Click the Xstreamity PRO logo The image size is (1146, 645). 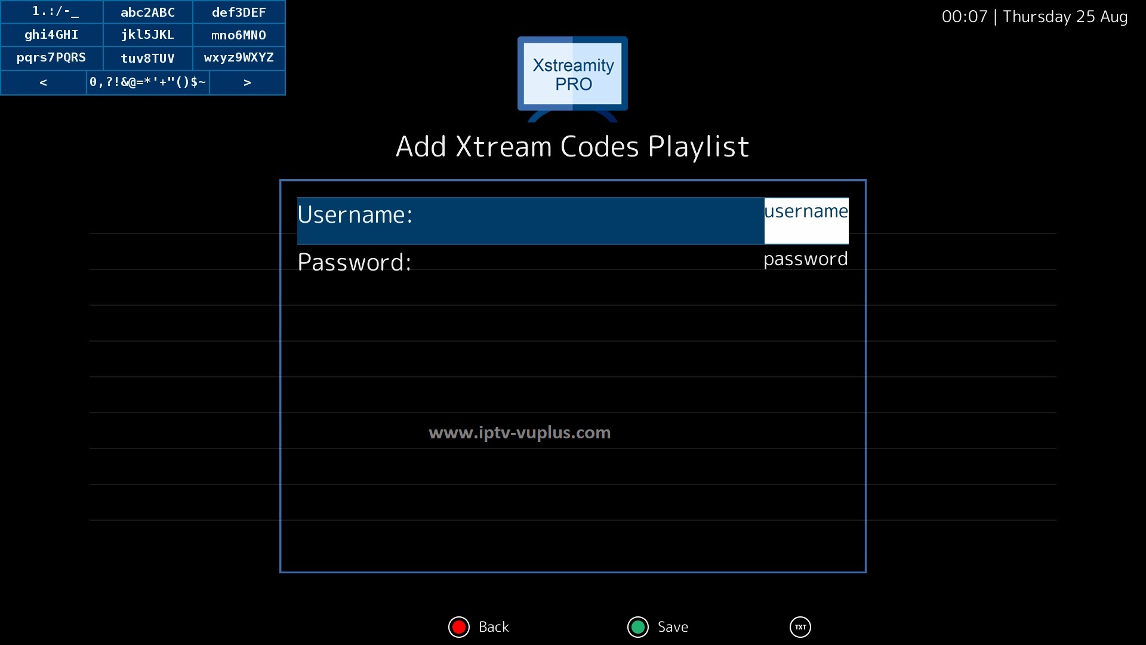point(572,79)
